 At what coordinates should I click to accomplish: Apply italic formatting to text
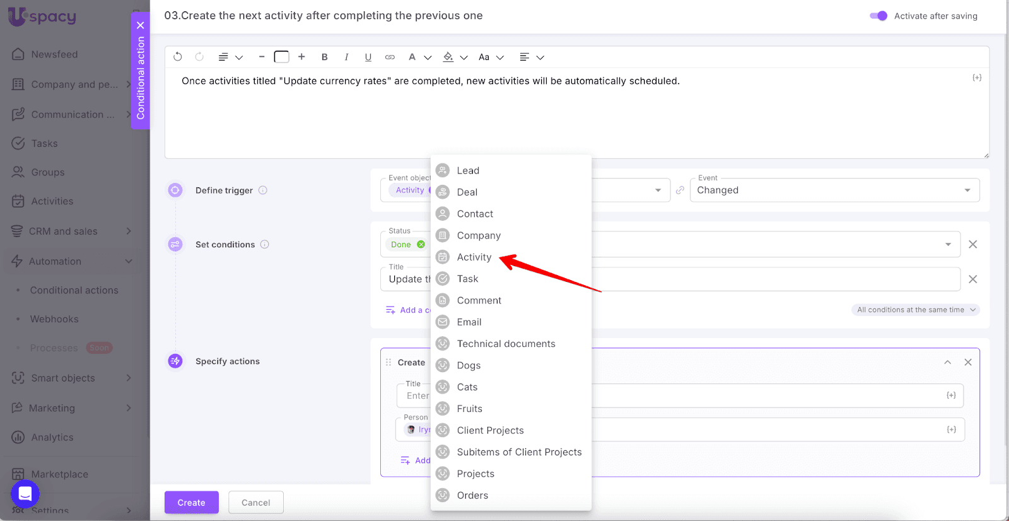click(x=346, y=57)
